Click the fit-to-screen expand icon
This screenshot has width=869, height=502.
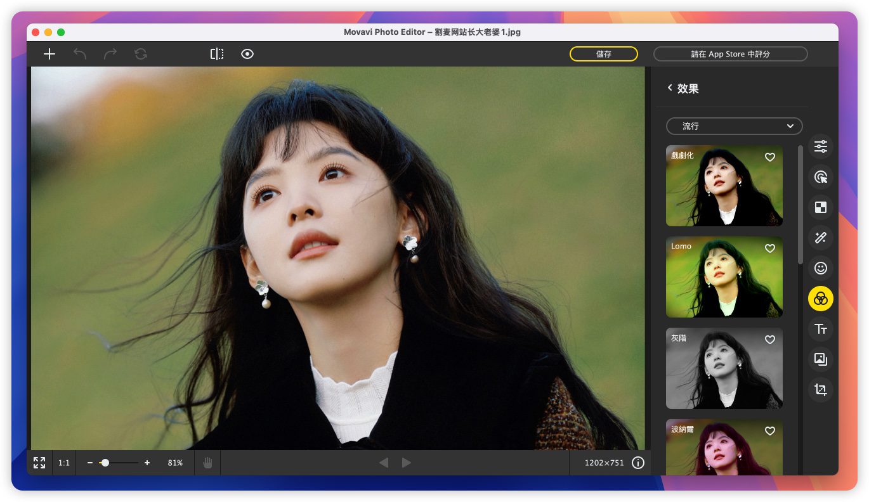(39, 463)
